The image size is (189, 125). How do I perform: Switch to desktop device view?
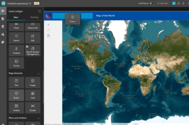[x=174, y=3]
